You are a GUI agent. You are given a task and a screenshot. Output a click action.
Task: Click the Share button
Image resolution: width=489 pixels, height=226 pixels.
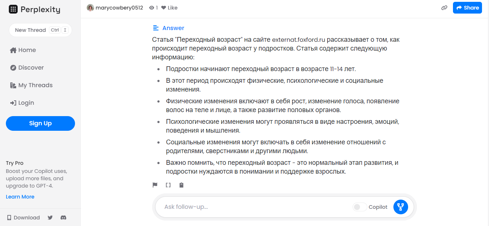tap(467, 7)
